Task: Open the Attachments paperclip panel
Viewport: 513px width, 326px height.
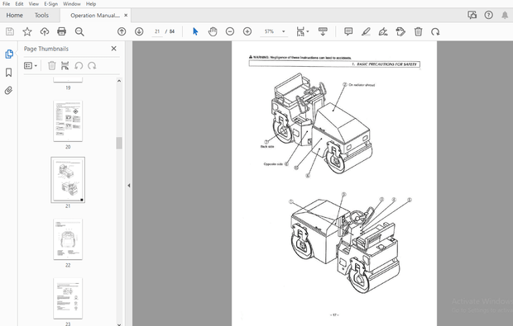Action: pos(9,91)
